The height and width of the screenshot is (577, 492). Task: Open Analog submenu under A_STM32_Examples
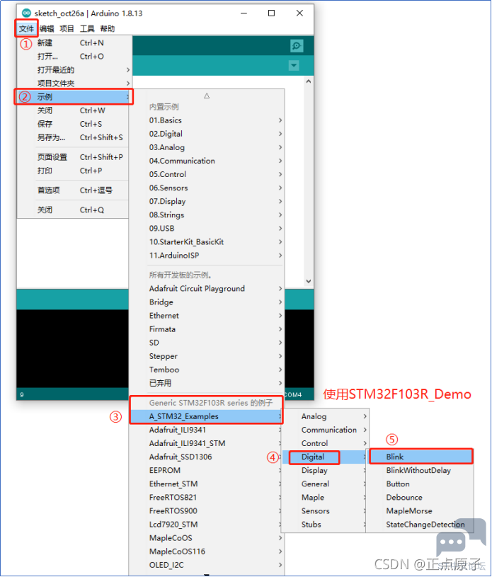pyautogui.click(x=326, y=416)
